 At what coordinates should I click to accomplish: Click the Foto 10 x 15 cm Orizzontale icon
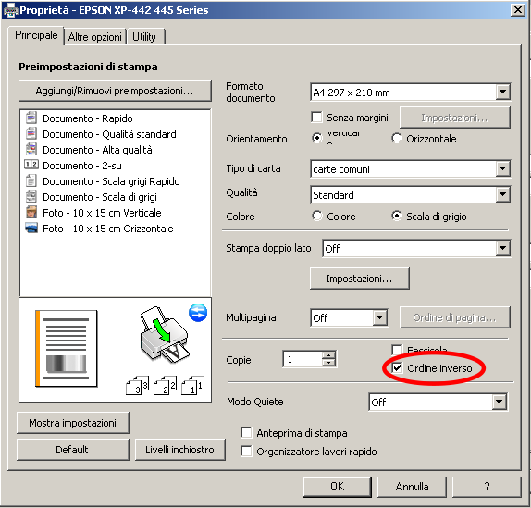(31, 228)
